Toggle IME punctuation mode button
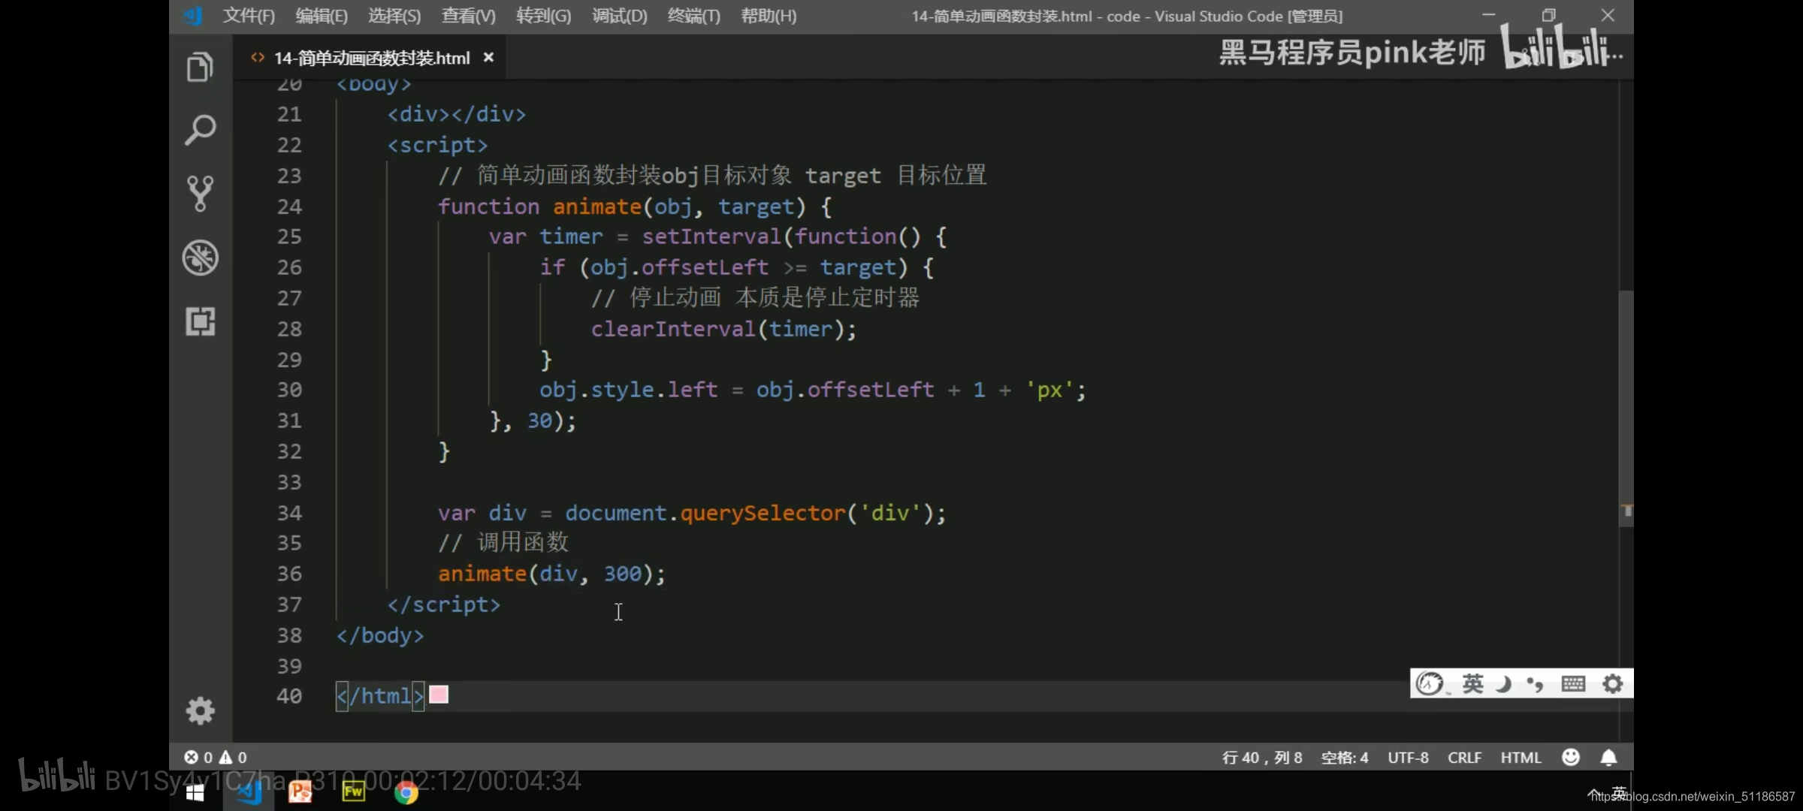The image size is (1803, 811). click(1535, 683)
